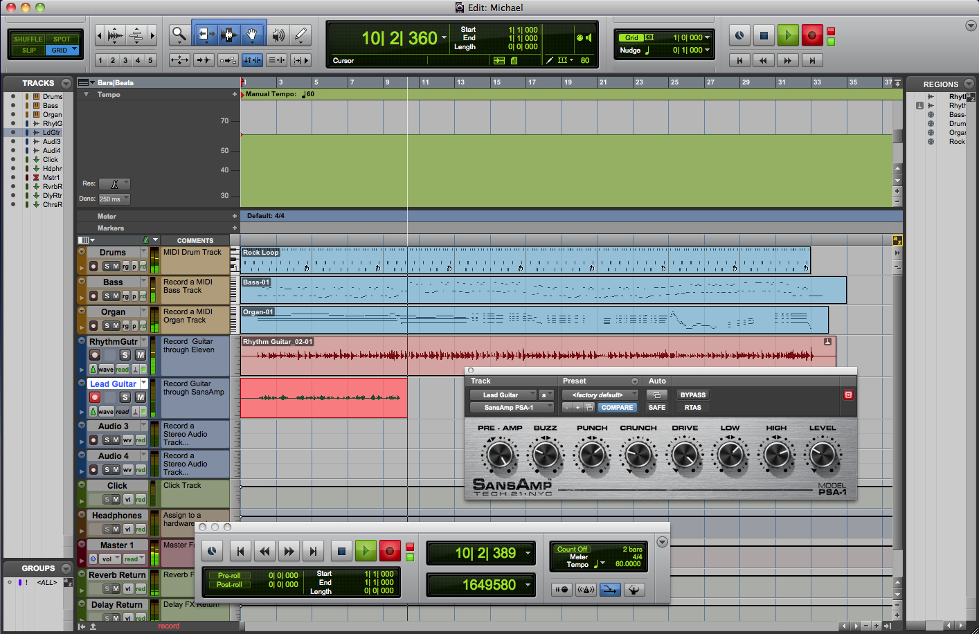
Task: Select the Zoomer magnifier tool
Action: [179, 34]
